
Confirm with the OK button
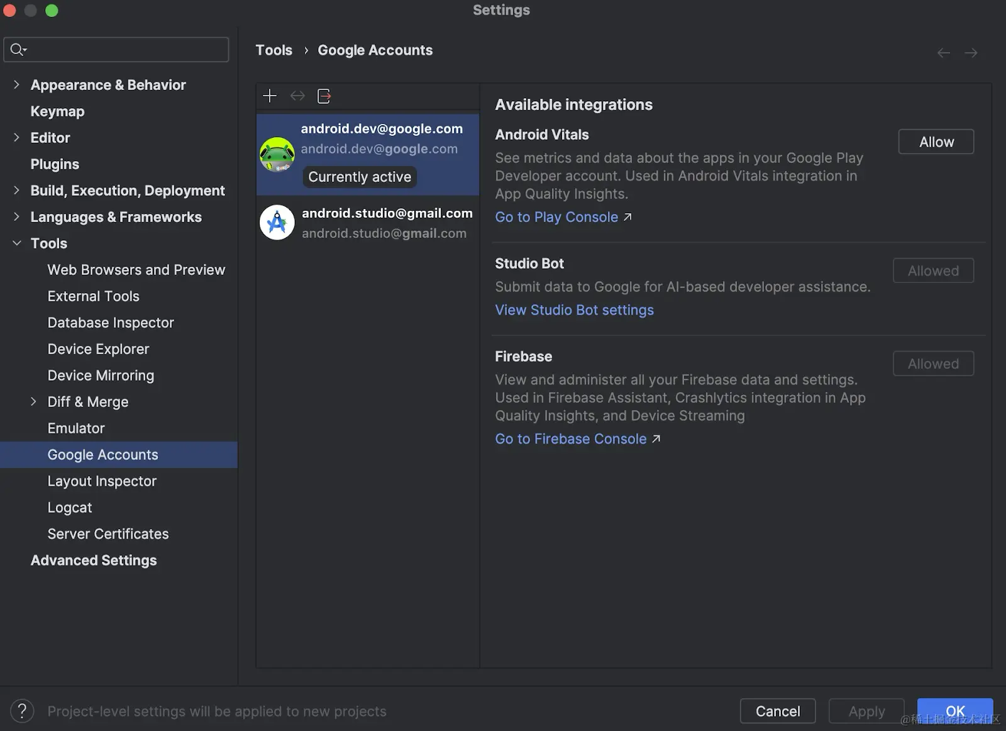pyautogui.click(x=955, y=711)
